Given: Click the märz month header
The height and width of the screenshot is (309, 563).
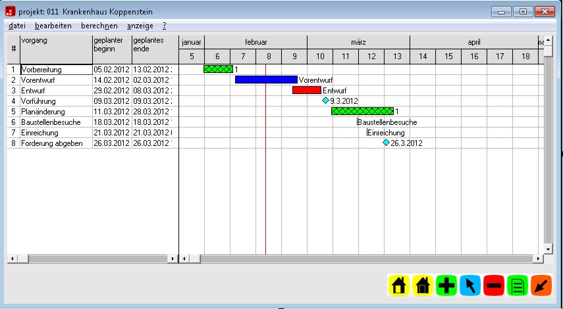Looking at the screenshot, I should point(358,42).
